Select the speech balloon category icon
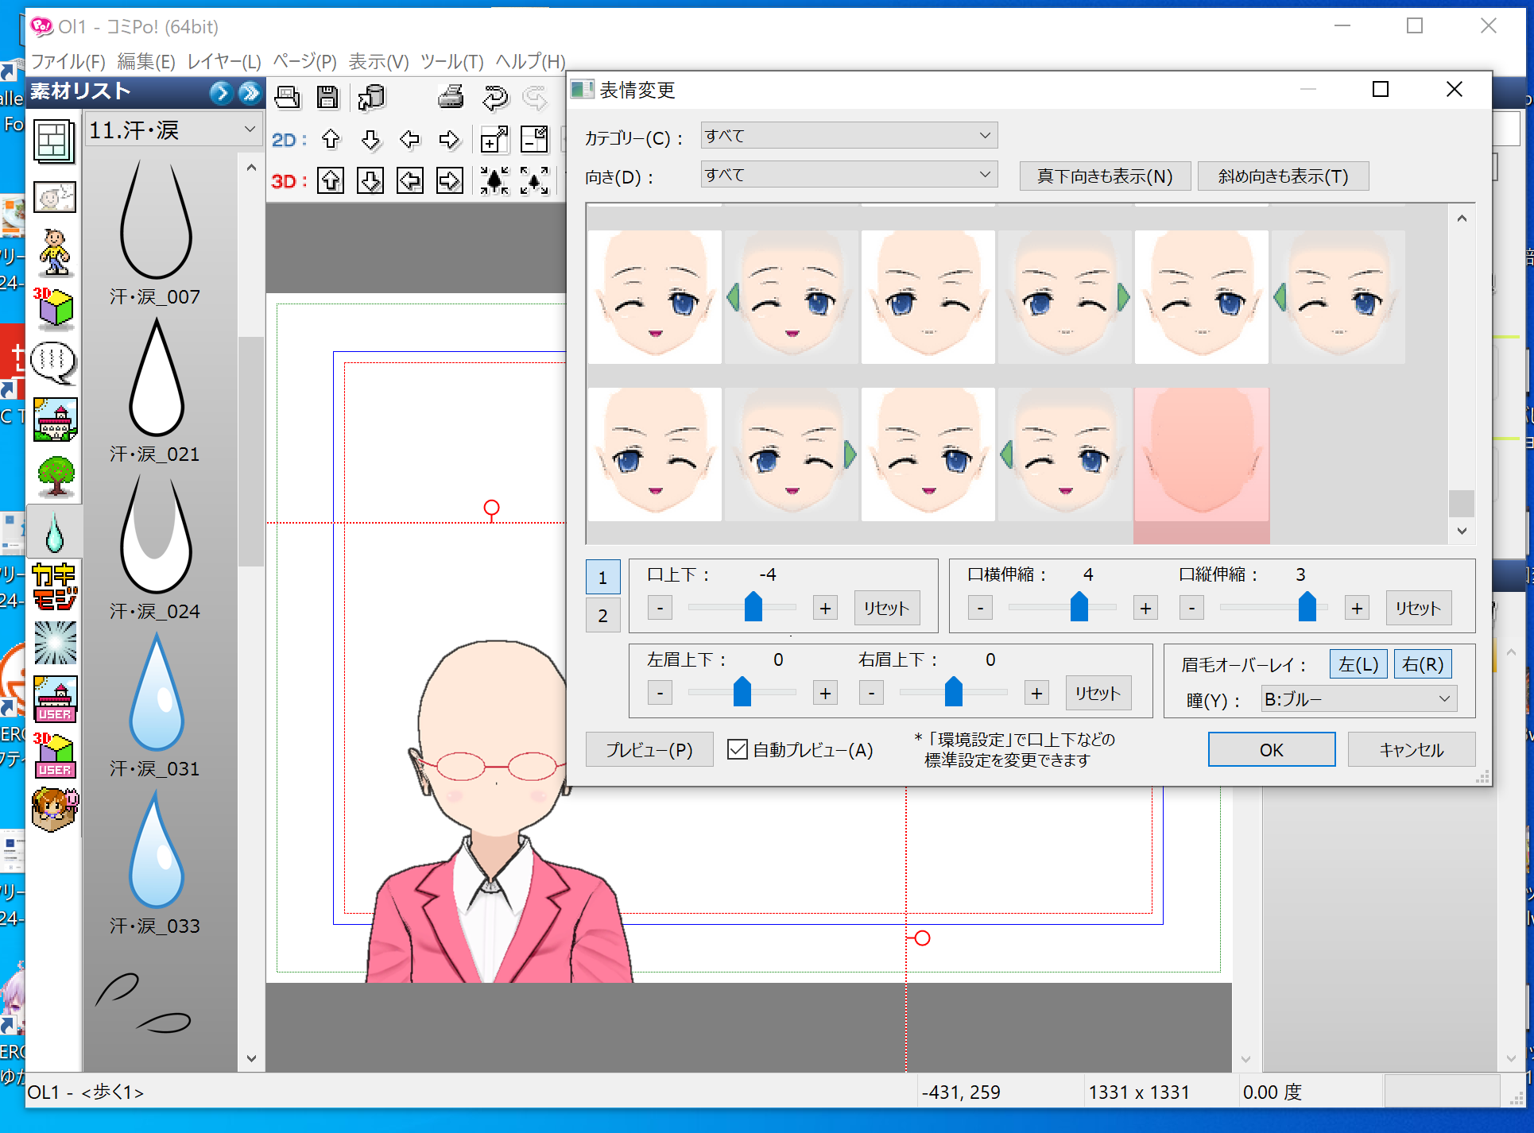This screenshot has height=1133, width=1534. tap(54, 362)
